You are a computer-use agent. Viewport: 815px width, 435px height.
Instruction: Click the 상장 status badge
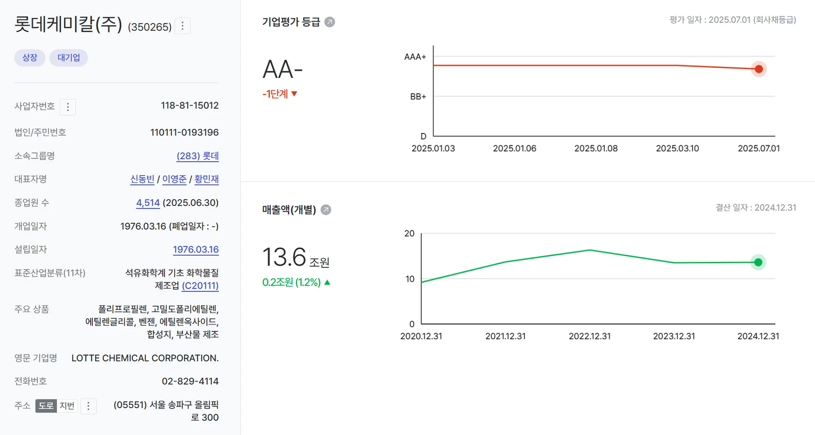point(29,58)
